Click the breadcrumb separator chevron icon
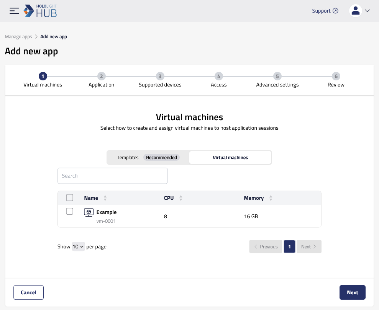Image resolution: width=379 pixels, height=310 pixels. pos(36,37)
